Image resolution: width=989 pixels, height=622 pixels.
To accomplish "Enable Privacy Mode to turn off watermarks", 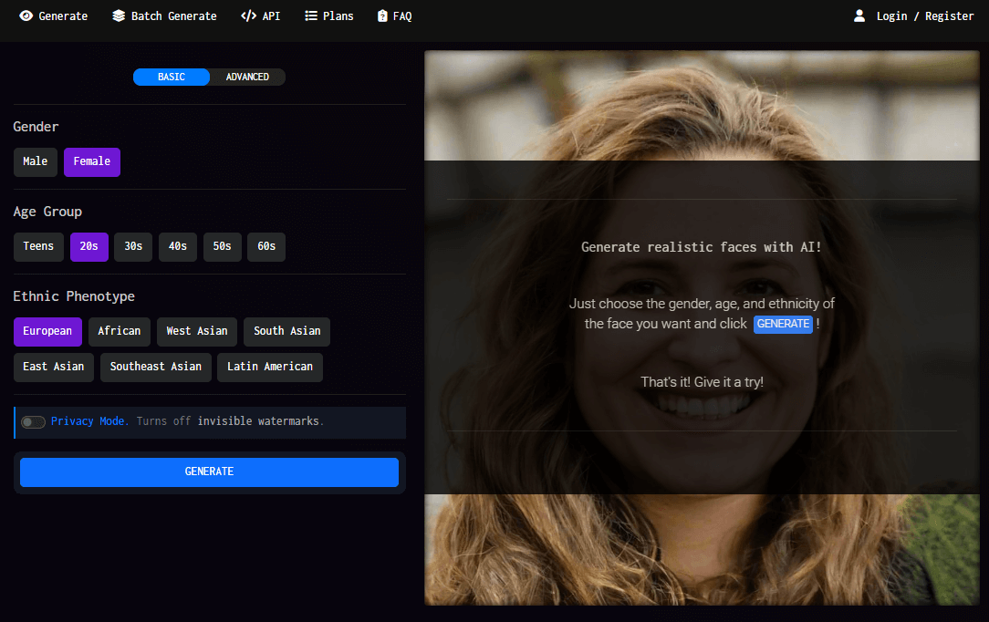I will 33,421.
